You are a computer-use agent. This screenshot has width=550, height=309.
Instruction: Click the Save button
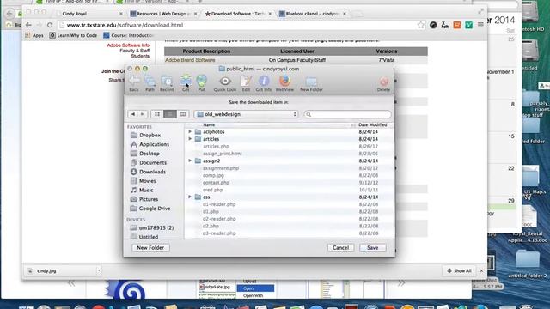coord(372,248)
